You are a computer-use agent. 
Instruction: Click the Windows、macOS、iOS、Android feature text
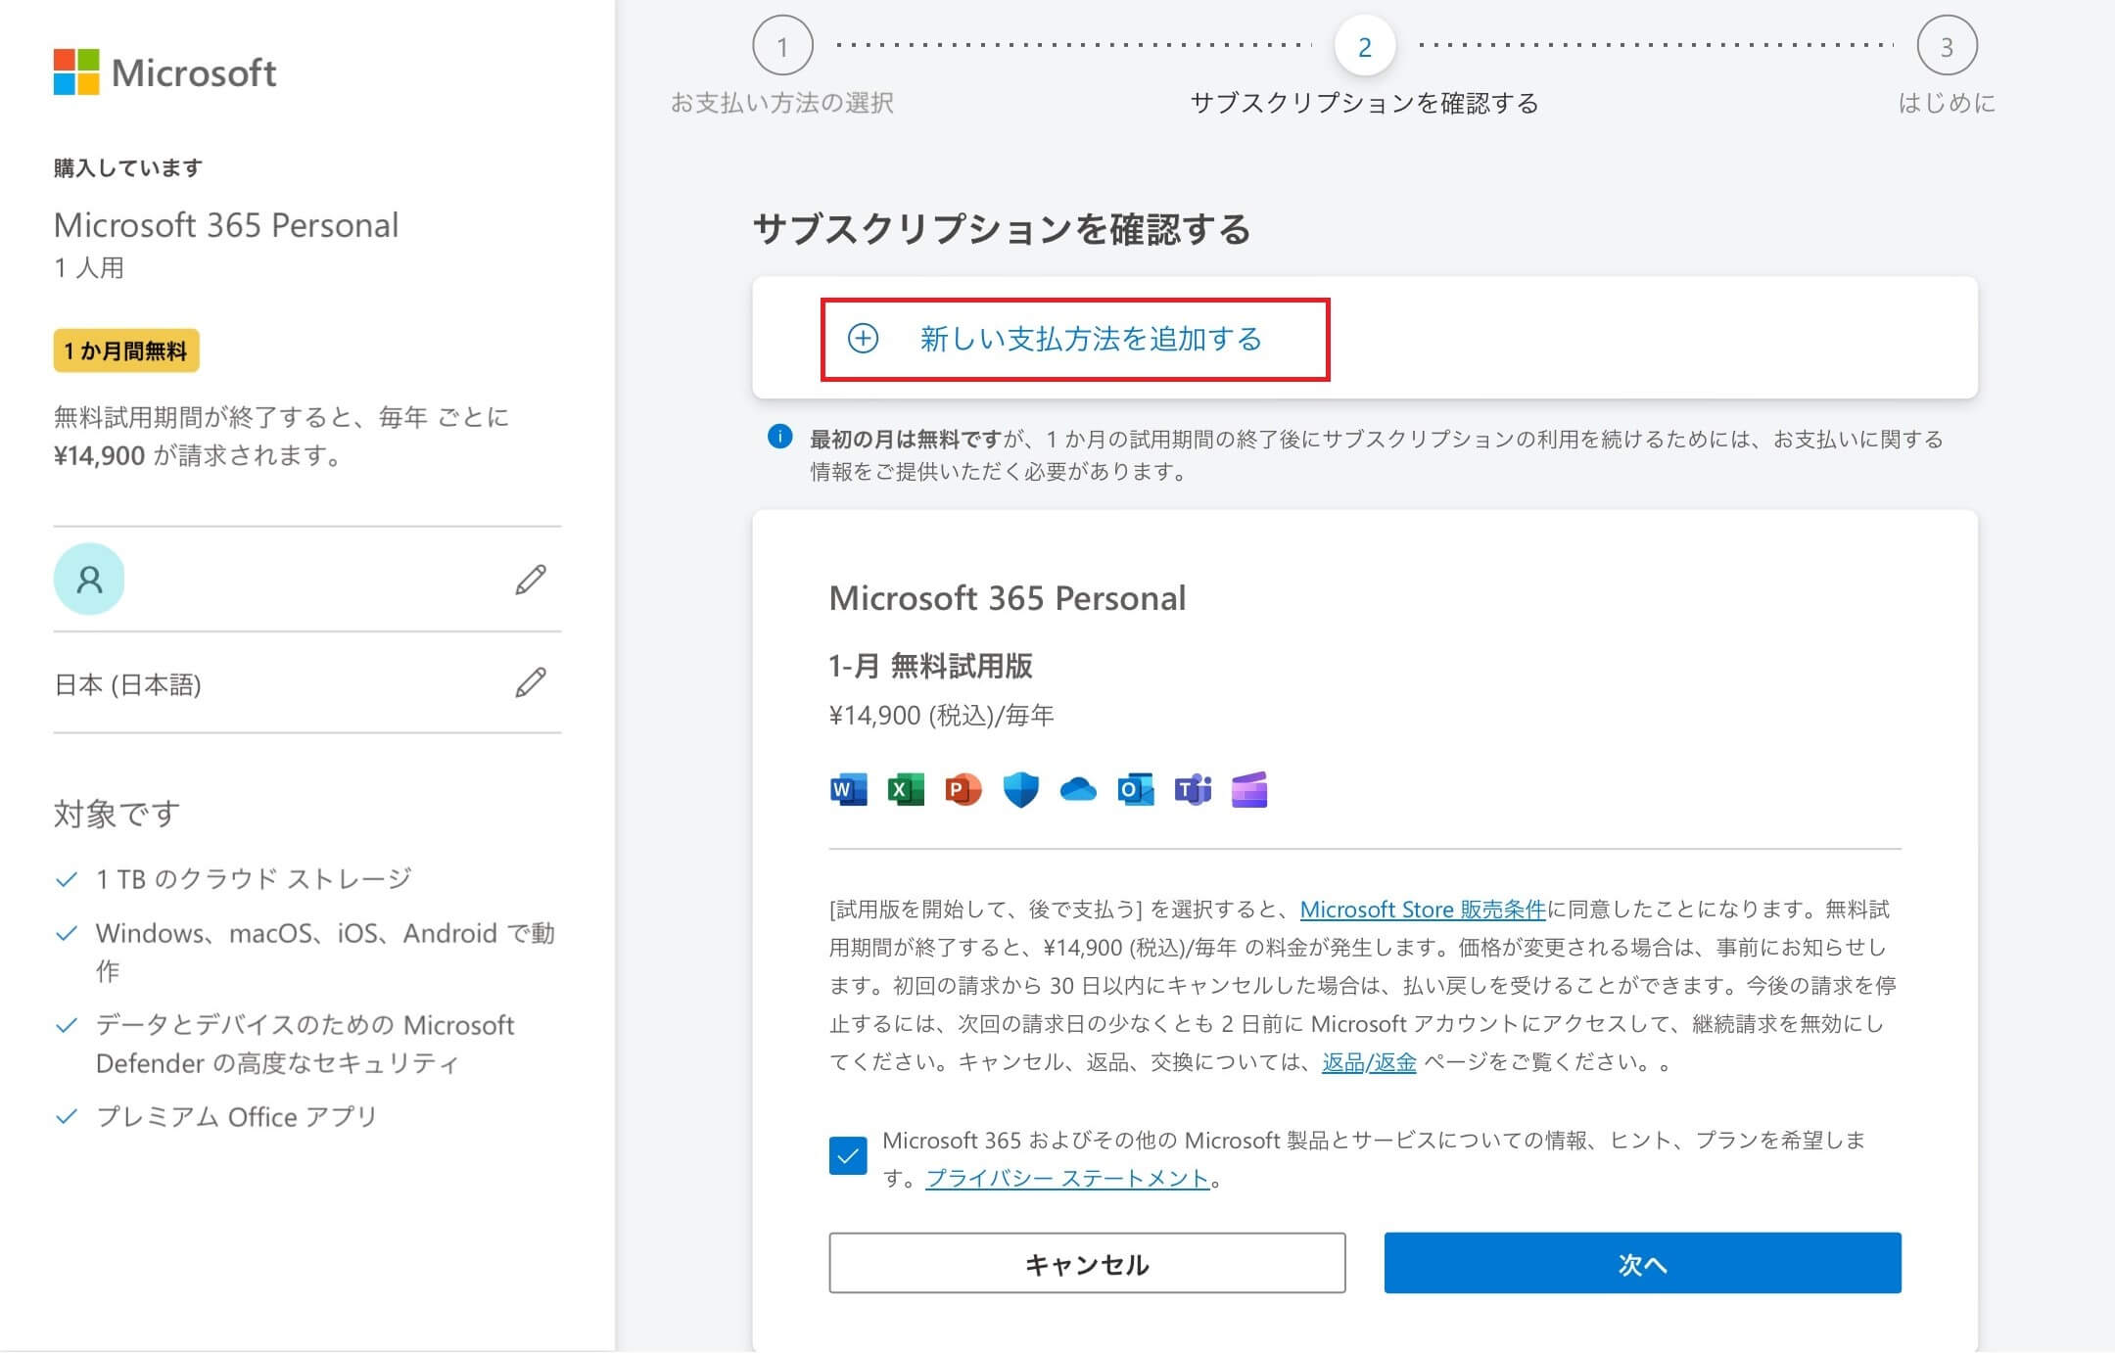click(x=325, y=952)
